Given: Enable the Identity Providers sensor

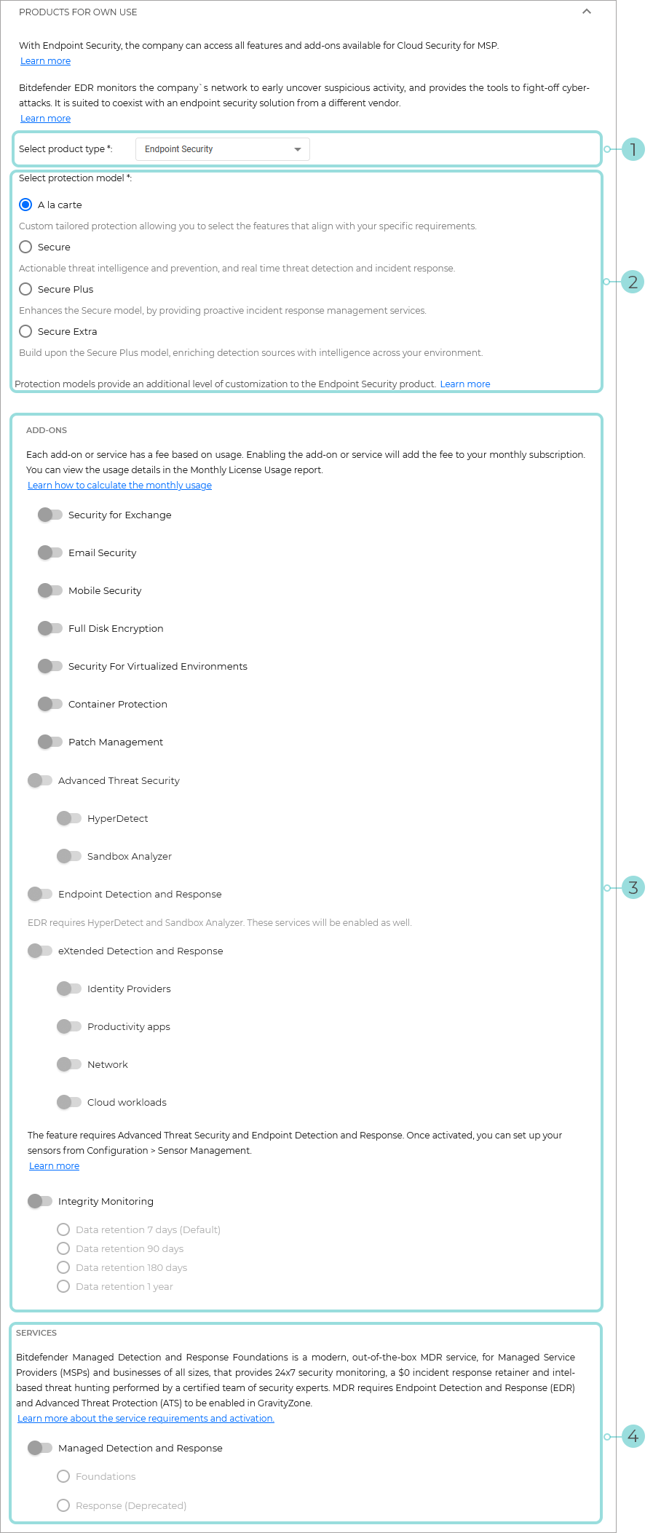Looking at the screenshot, I should point(69,989).
